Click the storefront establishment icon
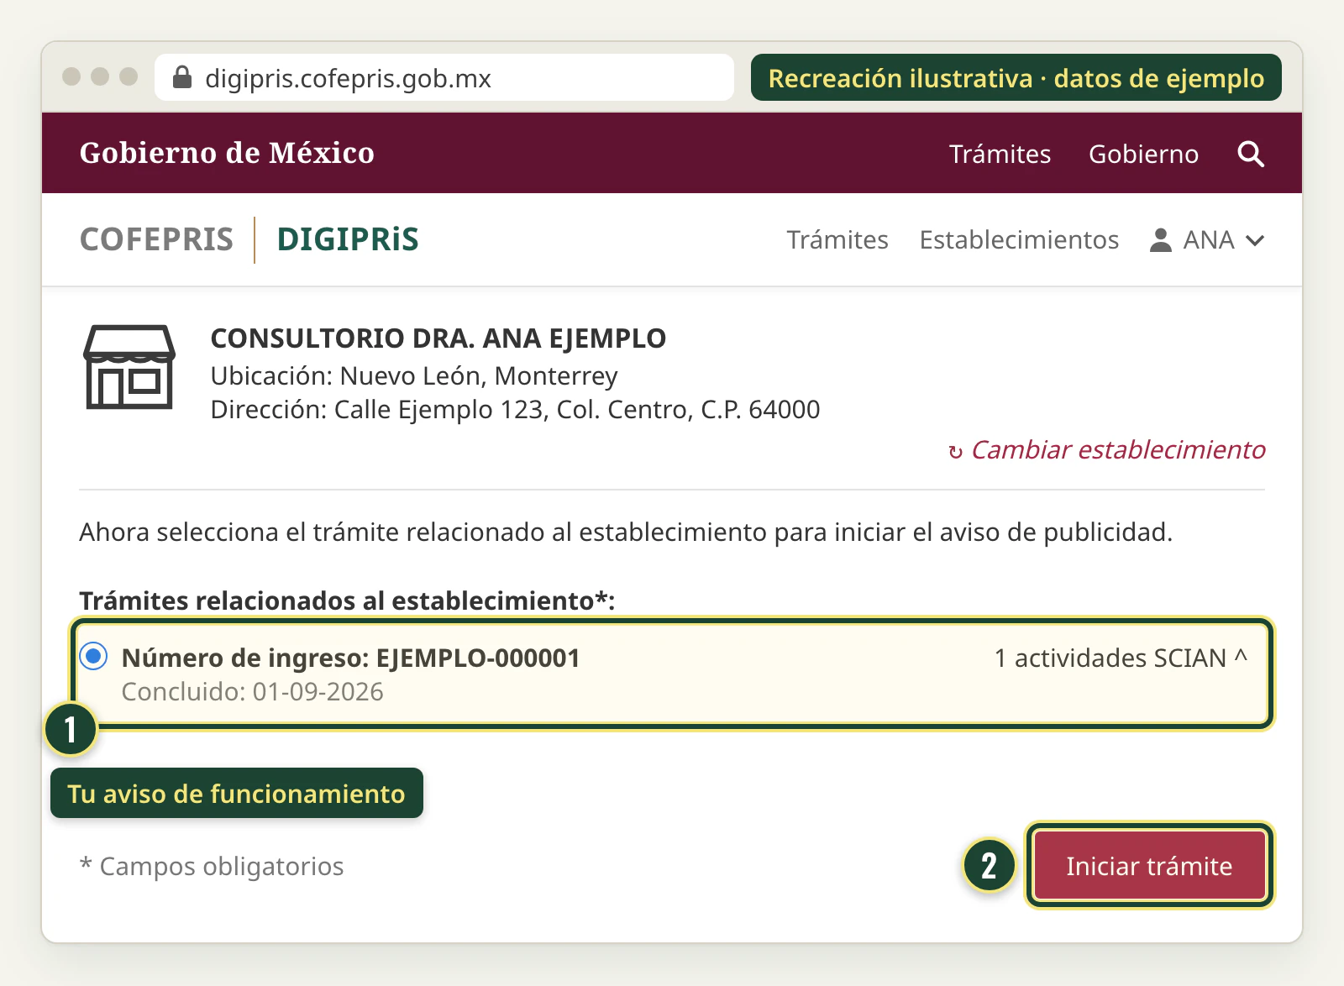Viewport: 1344px width, 986px height. click(x=129, y=367)
